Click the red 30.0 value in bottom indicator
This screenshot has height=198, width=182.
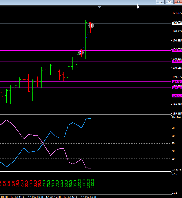tap(26, 183)
